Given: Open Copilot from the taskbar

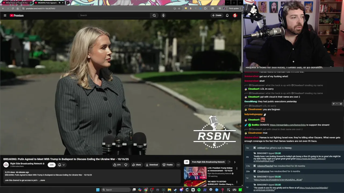Looking at the screenshot, I should coord(140,190).
